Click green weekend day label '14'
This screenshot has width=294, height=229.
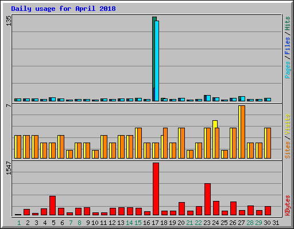[129, 223]
